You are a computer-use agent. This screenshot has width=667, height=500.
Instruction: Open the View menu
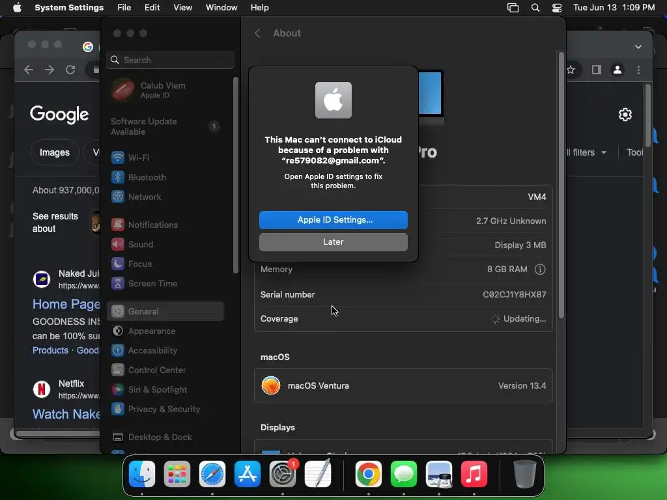coord(182,8)
